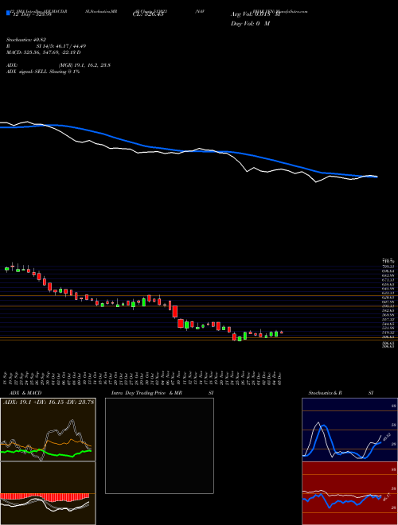Click the Day Vol: 0 M reading
Viewport: 398px width, 525px height.
pyautogui.click(x=250, y=24)
